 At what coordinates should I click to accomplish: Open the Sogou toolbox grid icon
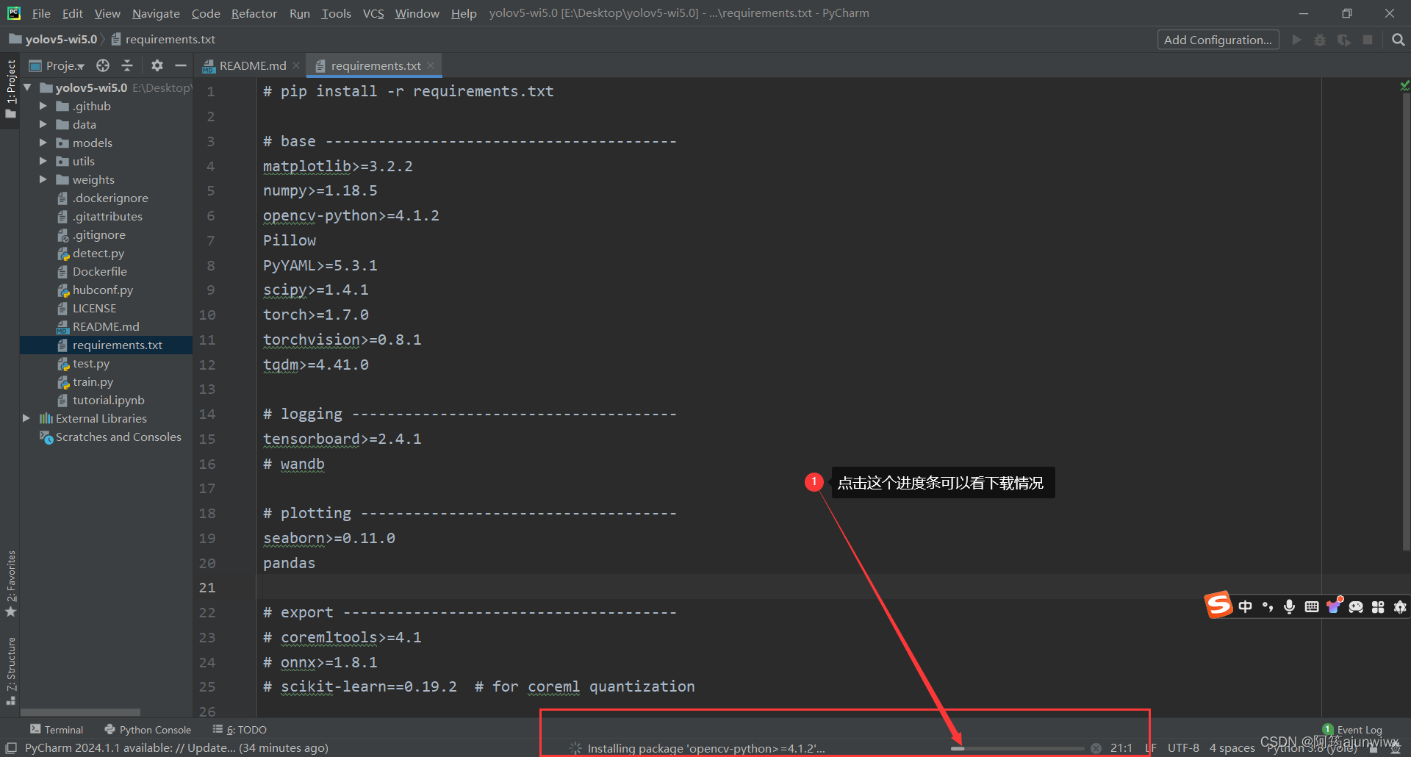pyautogui.click(x=1378, y=606)
